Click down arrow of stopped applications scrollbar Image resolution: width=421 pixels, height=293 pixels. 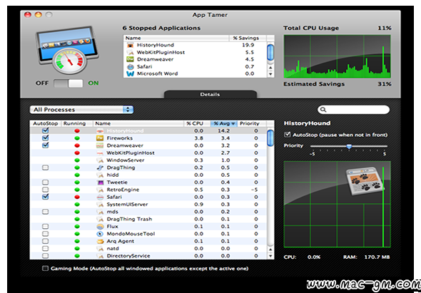[270, 74]
